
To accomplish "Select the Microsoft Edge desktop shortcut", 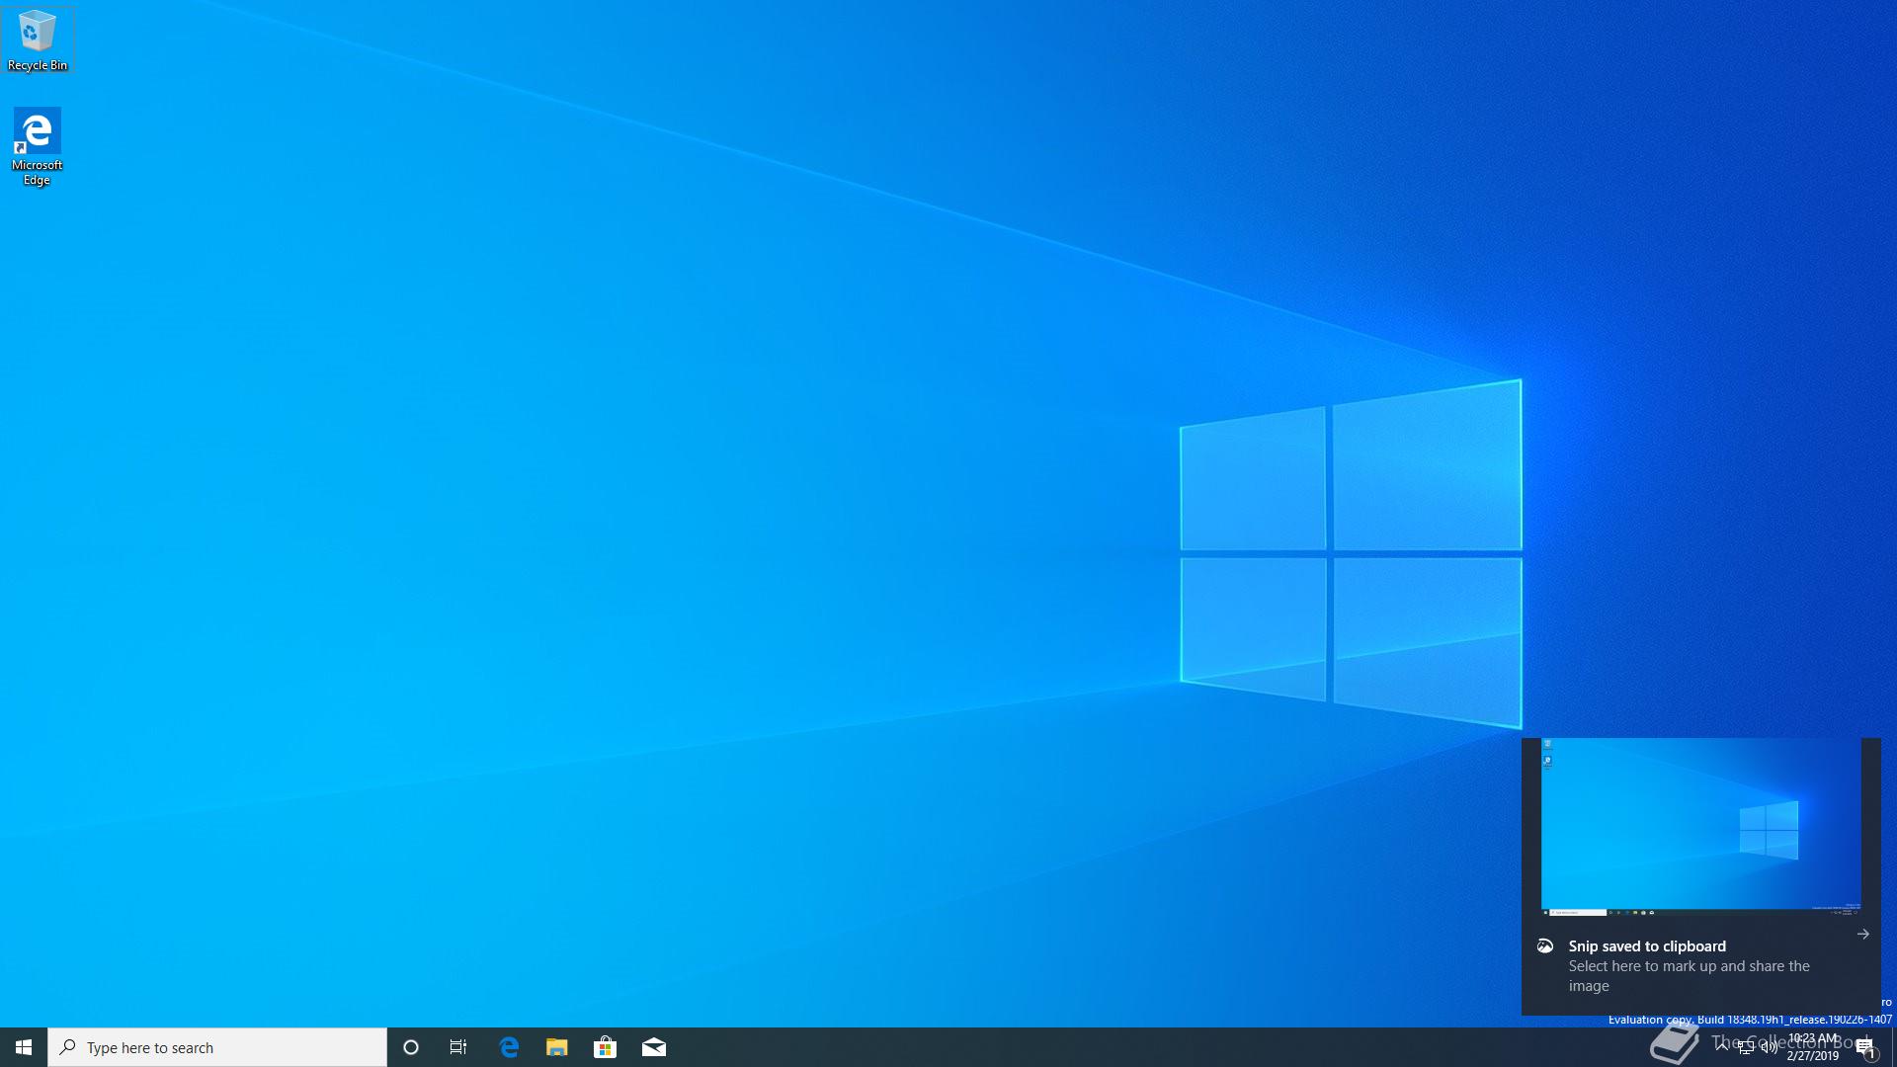I will 37,146.
